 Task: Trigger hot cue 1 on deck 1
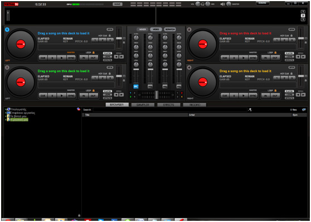tap(95, 40)
